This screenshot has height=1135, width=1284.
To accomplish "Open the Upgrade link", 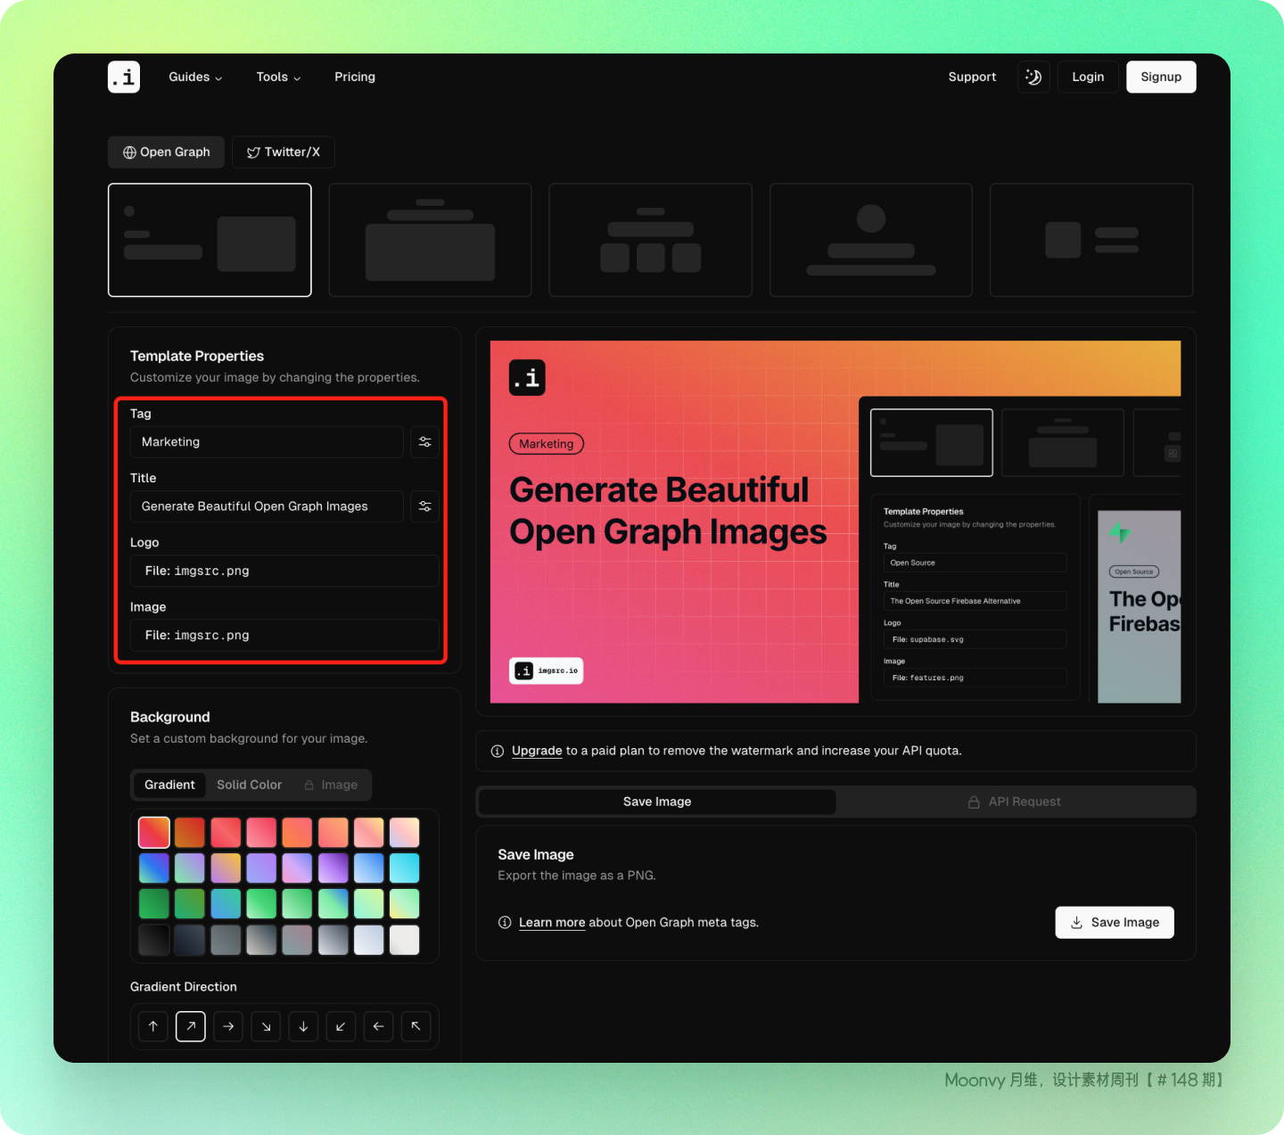I will [x=537, y=751].
